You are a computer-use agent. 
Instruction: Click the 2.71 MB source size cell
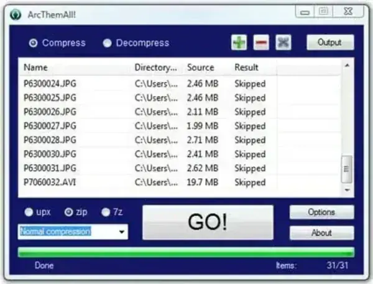click(x=203, y=140)
